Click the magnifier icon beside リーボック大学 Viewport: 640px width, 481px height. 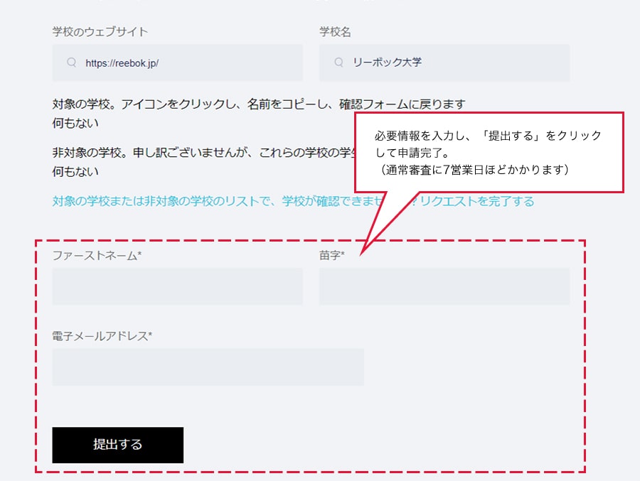pos(338,63)
